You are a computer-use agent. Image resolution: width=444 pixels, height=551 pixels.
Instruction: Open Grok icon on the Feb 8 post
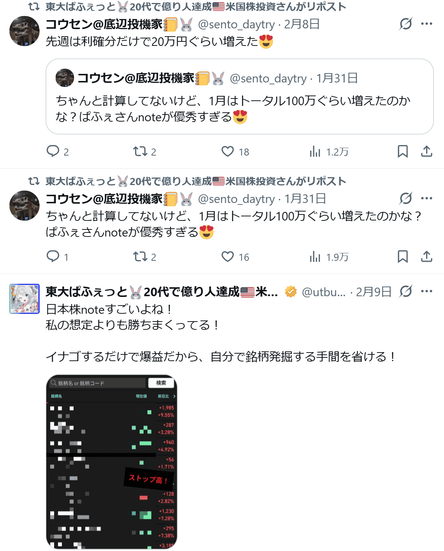click(x=406, y=24)
